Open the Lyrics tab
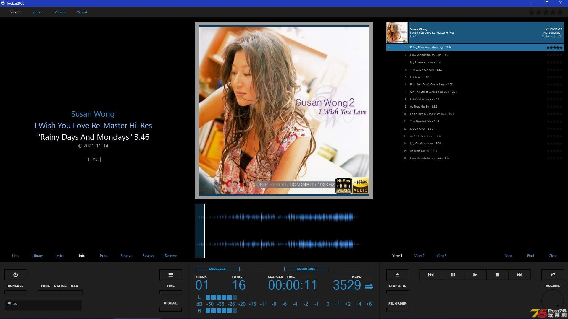This screenshot has width=568, height=319. (x=60, y=256)
